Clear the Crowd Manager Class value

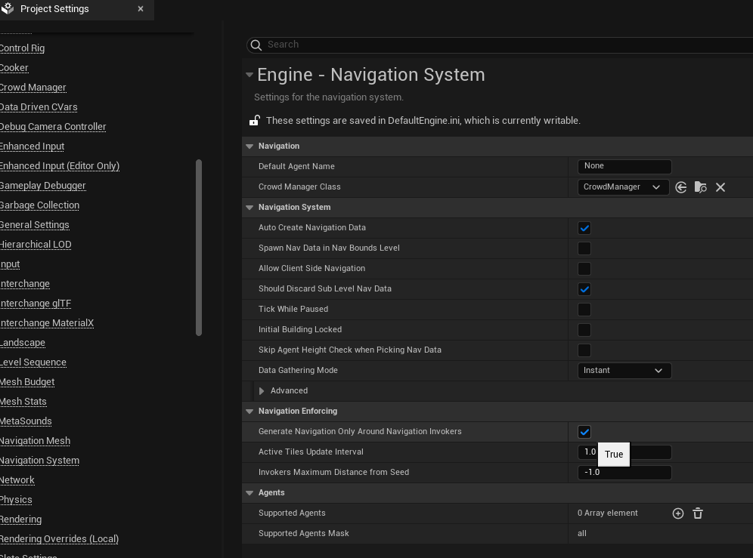pyautogui.click(x=720, y=187)
